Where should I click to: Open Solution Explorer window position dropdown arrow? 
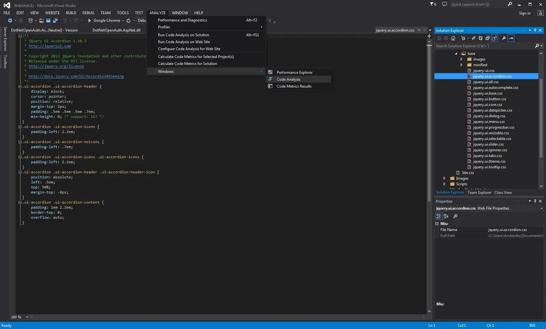530,30
